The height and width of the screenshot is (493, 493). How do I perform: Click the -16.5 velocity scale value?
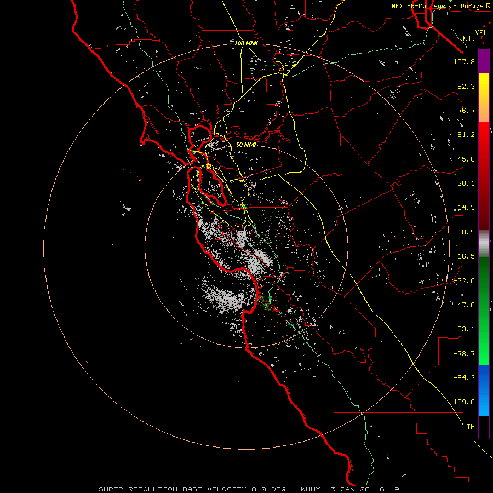(464, 256)
